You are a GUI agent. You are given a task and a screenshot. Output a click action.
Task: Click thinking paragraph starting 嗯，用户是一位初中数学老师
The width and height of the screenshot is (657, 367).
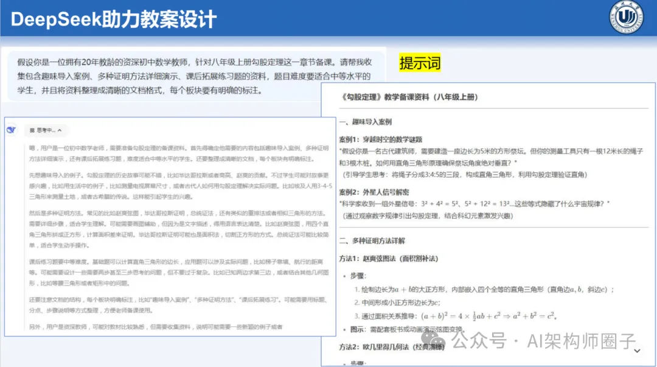[x=179, y=153]
